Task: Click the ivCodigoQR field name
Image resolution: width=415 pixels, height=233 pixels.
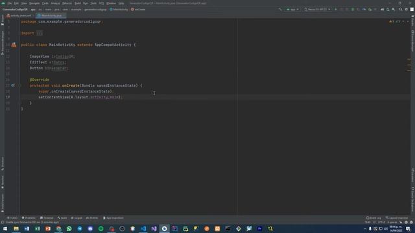Action: [x=63, y=56]
